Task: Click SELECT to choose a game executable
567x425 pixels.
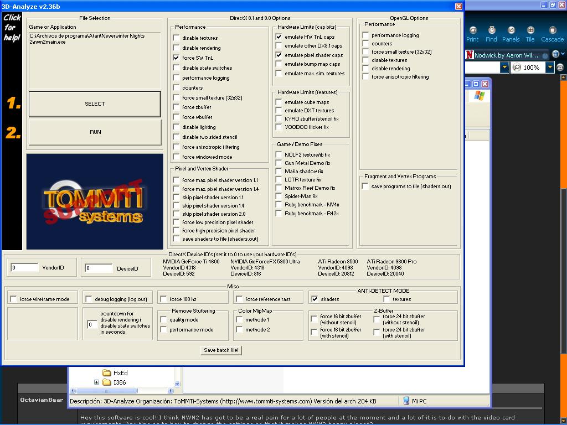Action: pyautogui.click(x=95, y=103)
